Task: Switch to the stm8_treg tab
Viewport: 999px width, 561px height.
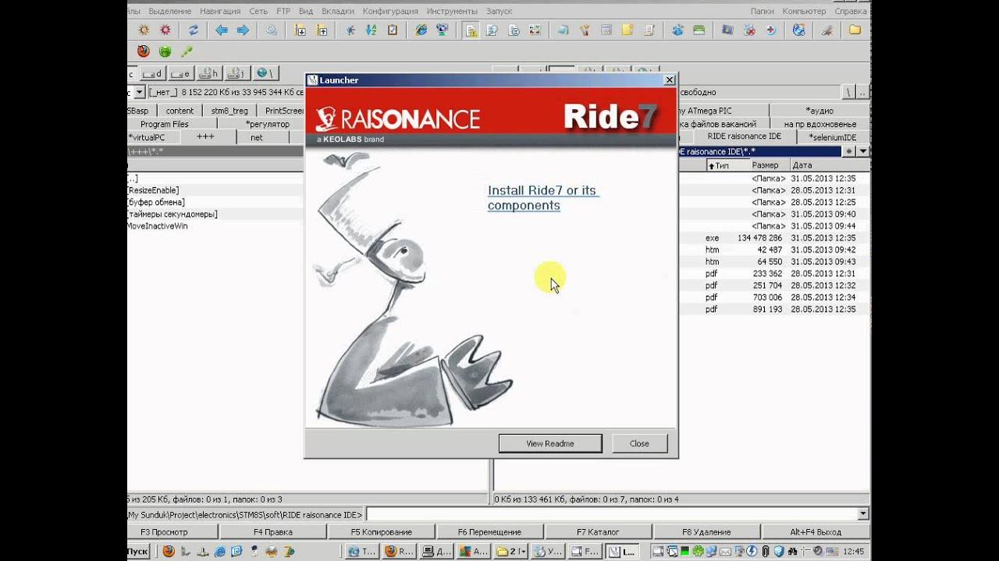Action: [x=229, y=111]
